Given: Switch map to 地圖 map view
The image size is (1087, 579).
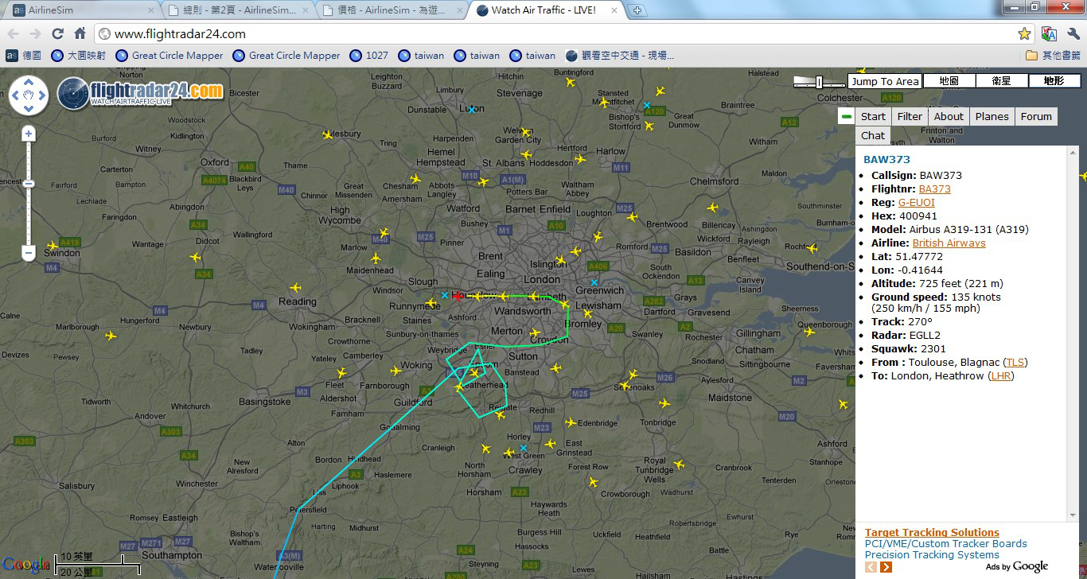Looking at the screenshot, I should click(949, 81).
